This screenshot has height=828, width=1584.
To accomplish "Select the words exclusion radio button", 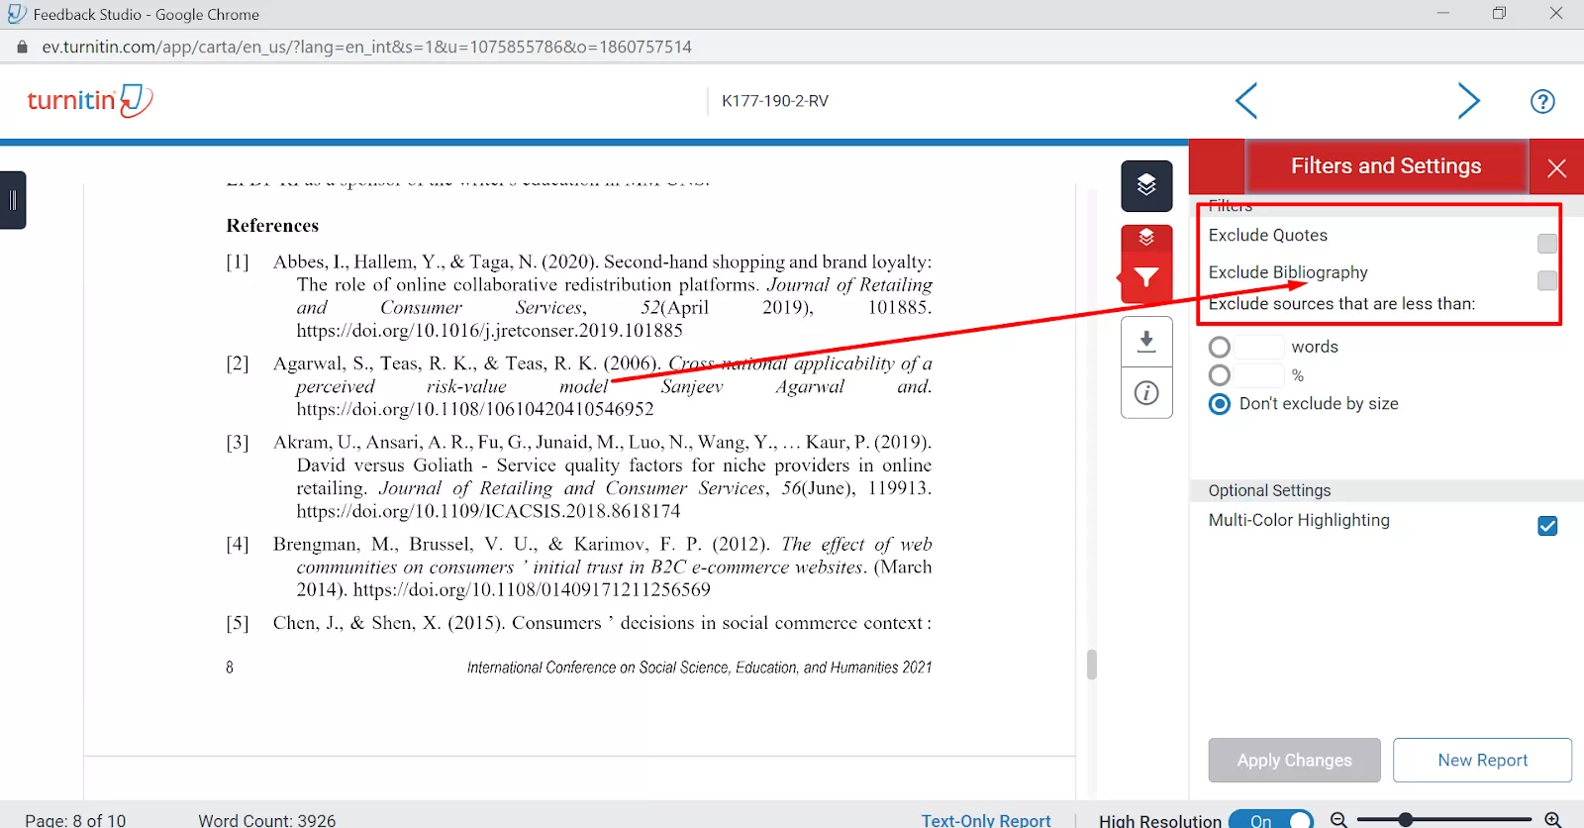I will coord(1220,347).
